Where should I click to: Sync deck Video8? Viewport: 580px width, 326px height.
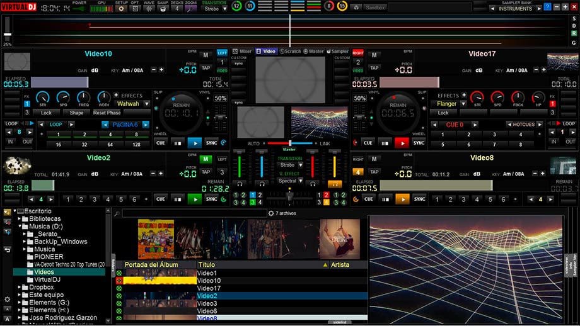(419, 199)
